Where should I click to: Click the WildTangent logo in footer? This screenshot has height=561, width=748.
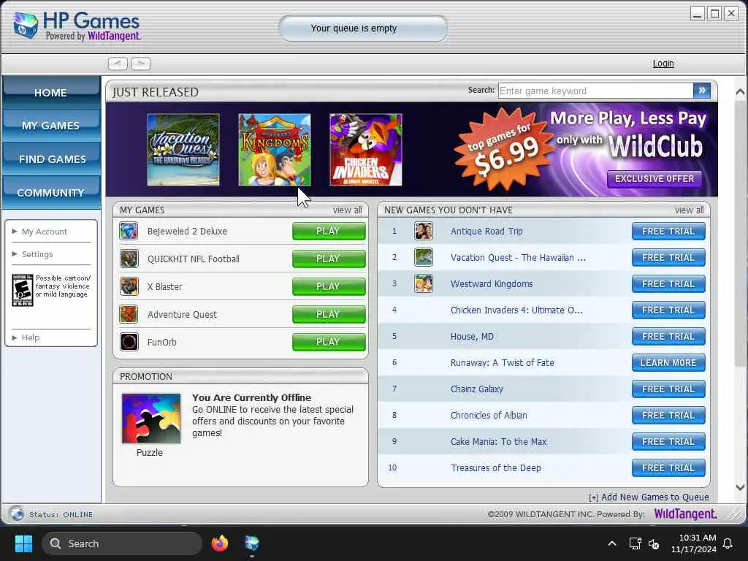(x=685, y=514)
